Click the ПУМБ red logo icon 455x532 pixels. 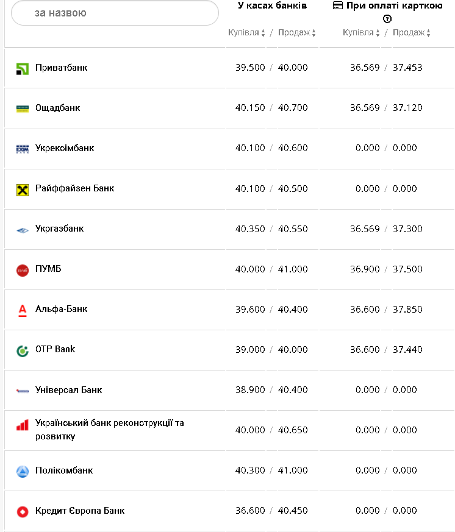point(23,270)
